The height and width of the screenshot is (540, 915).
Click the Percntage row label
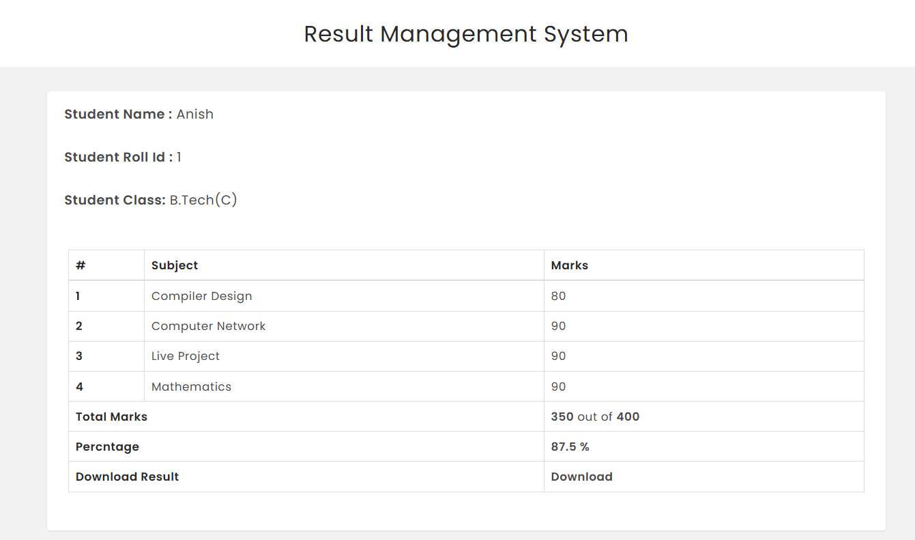coord(107,447)
